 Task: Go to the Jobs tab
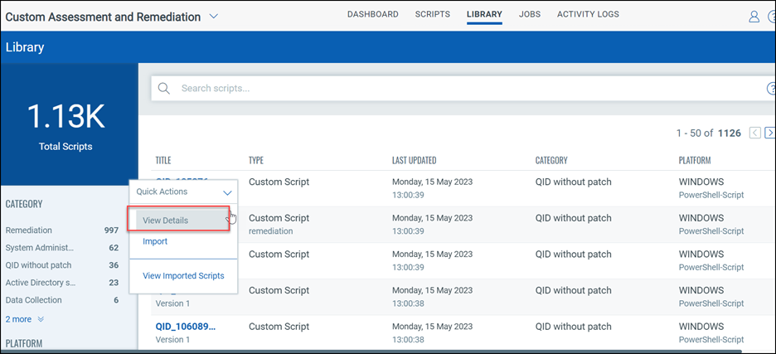[x=530, y=14]
